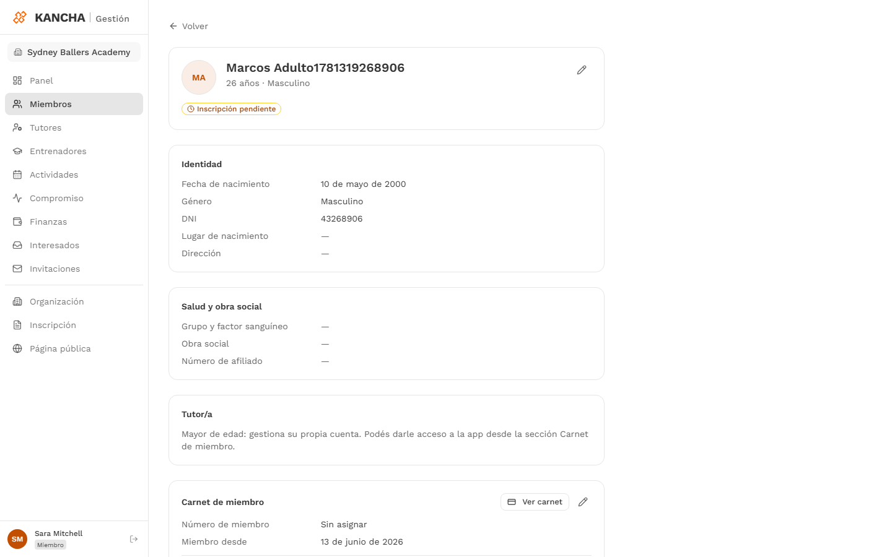Click the Compromiso activity pulse icon
Image resolution: width=892 pixels, height=557 pixels.
pyautogui.click(x=17, y=198)
